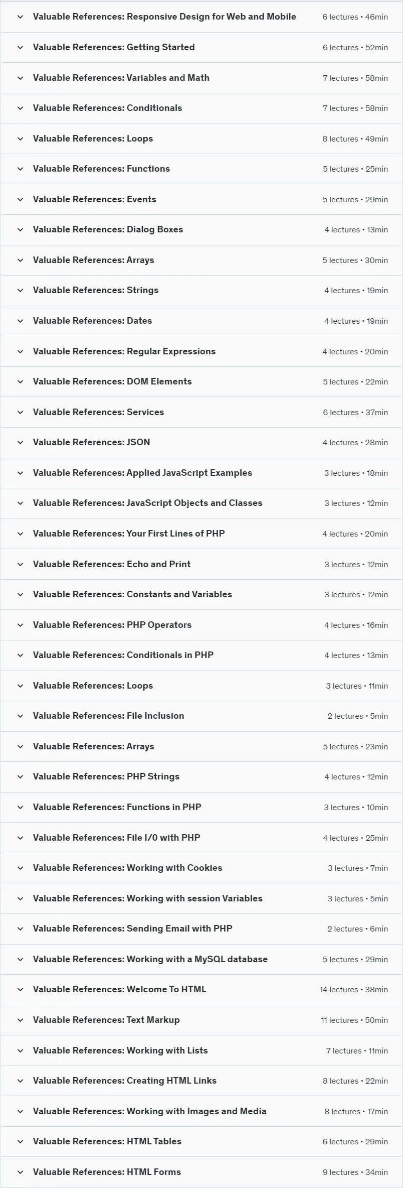Viewport: 403px width, 1188px height.
Task: Expand PHP Operators section
Action: pyautogui.click(x=201, y=625)
